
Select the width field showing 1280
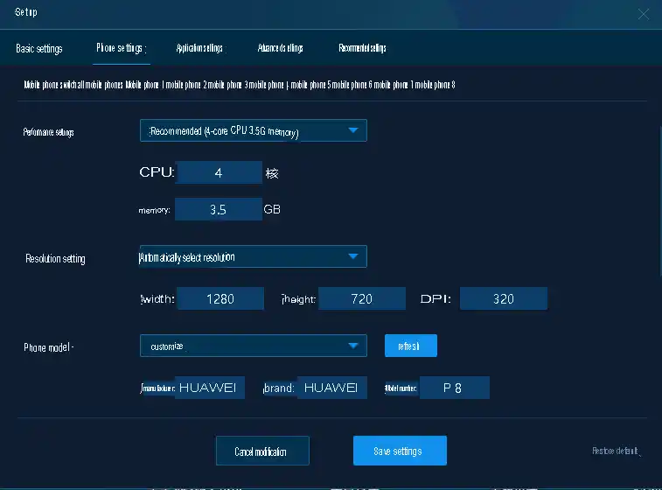click(x=220, y=298)
